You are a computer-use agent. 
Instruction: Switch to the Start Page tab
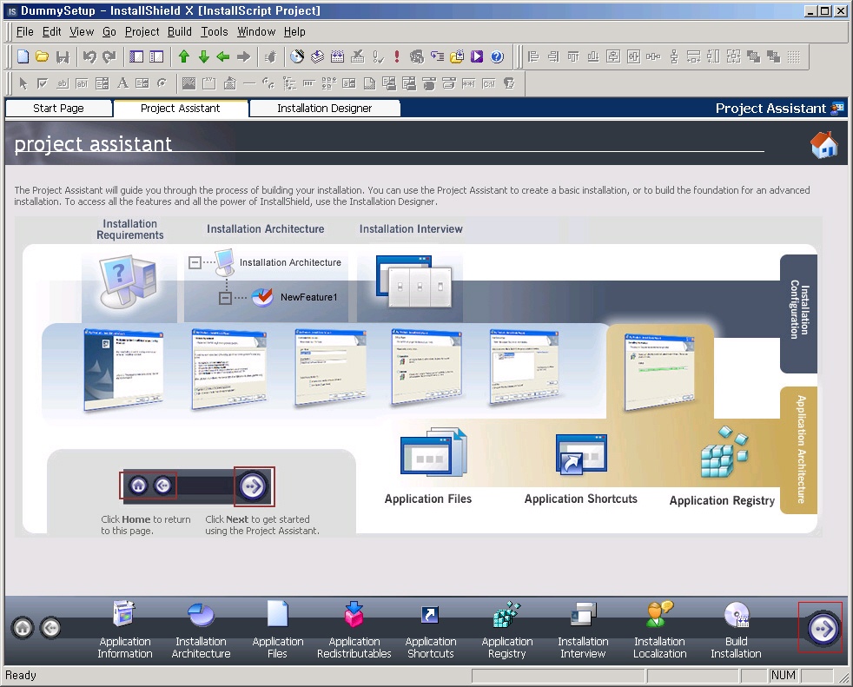click(59, 109)
